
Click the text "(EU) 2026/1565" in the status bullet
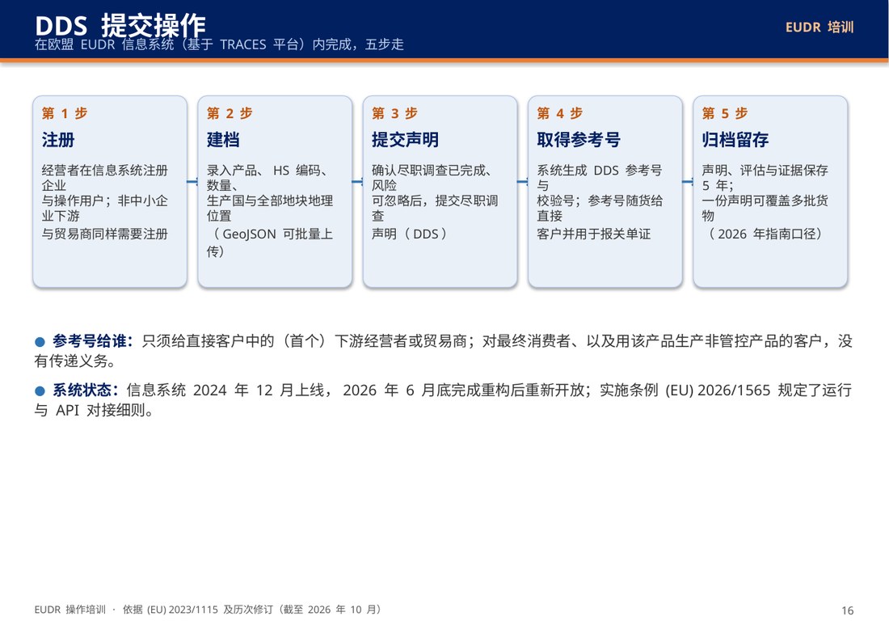click(718, 390)
